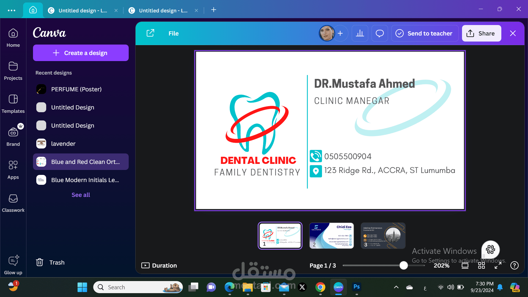Click the See all link
This screenshot has height=297, width=528.
click(81, 195)
